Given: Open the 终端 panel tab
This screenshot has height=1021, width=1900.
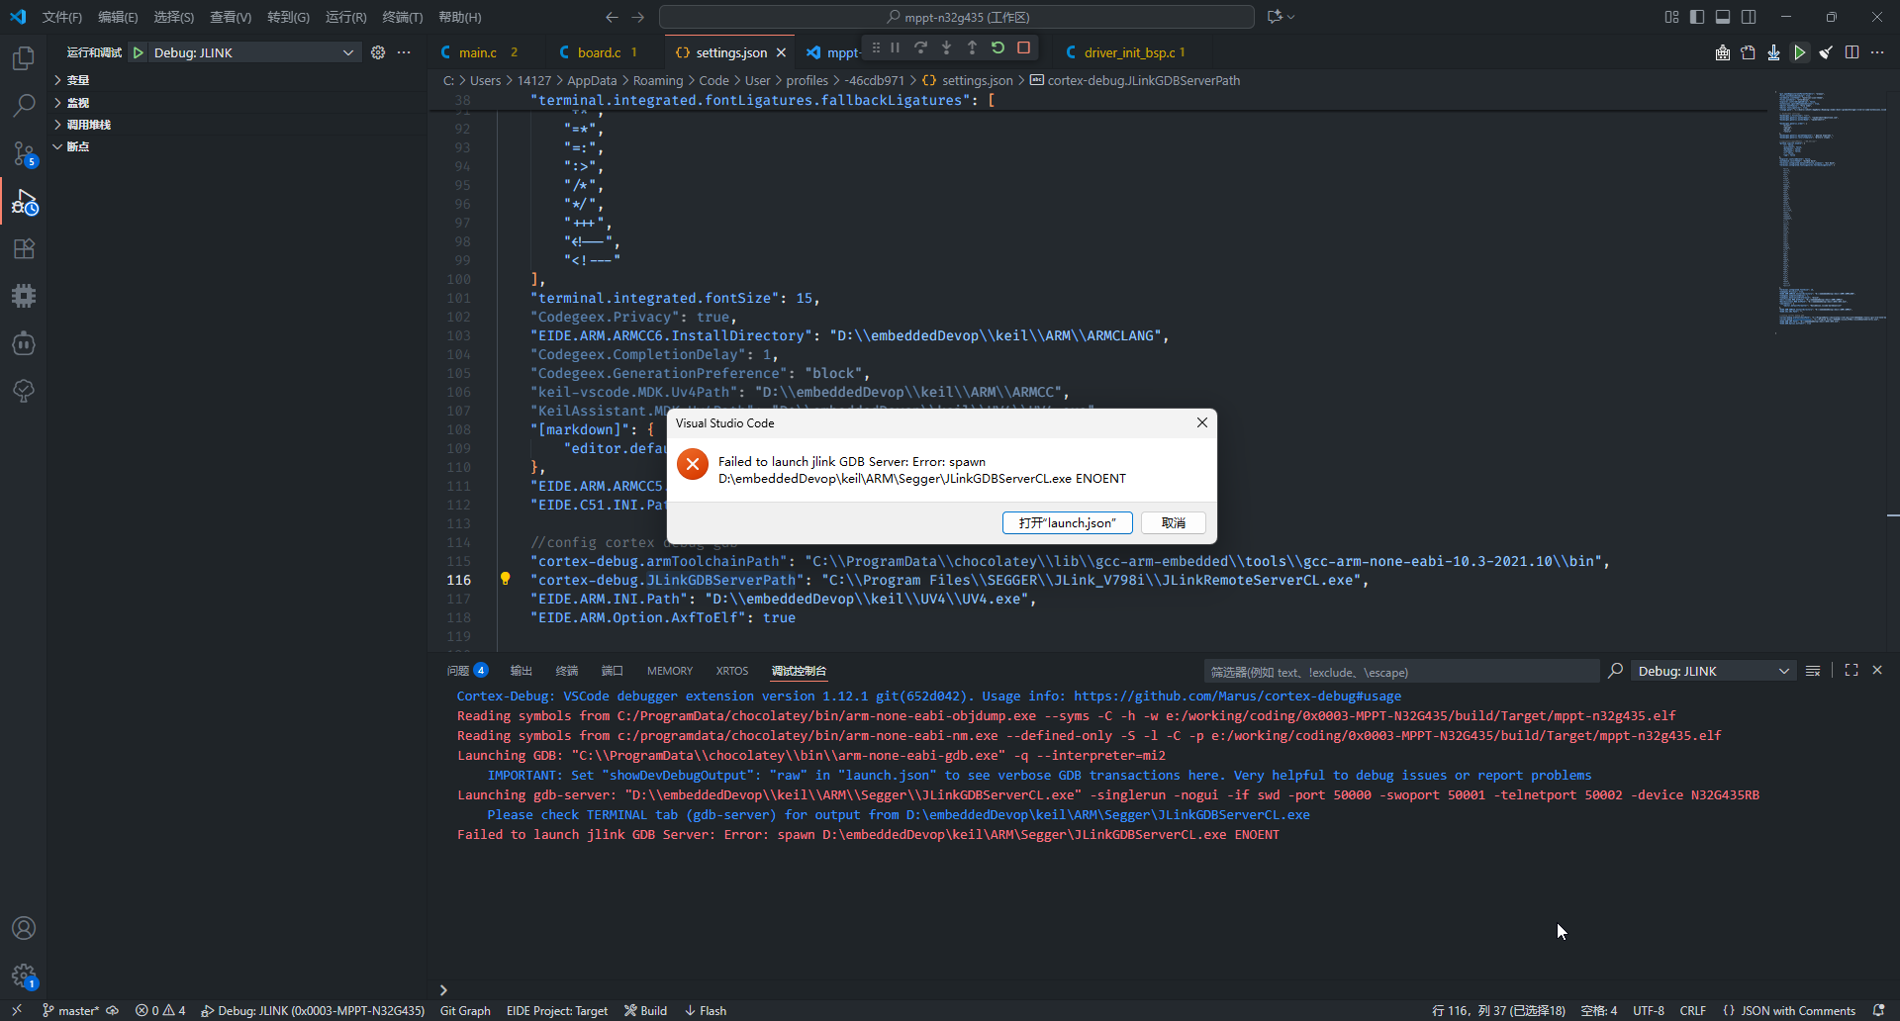Looking at the screenshot, I should click(566, 671).
